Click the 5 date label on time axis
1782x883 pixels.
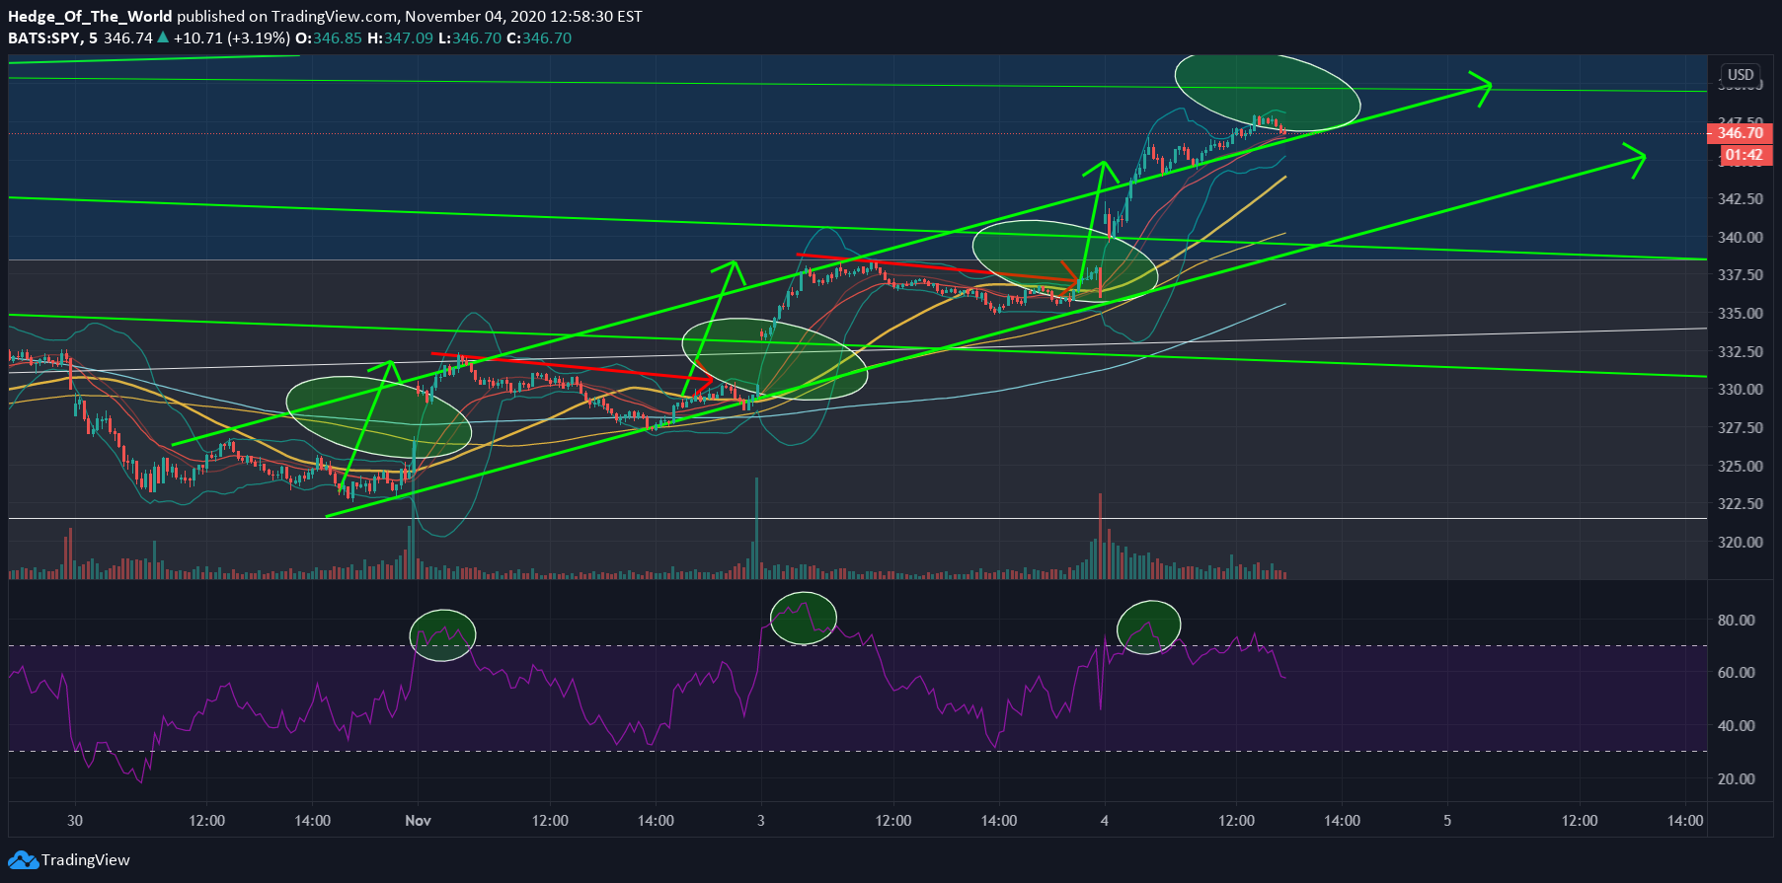tap(1447, 820)
